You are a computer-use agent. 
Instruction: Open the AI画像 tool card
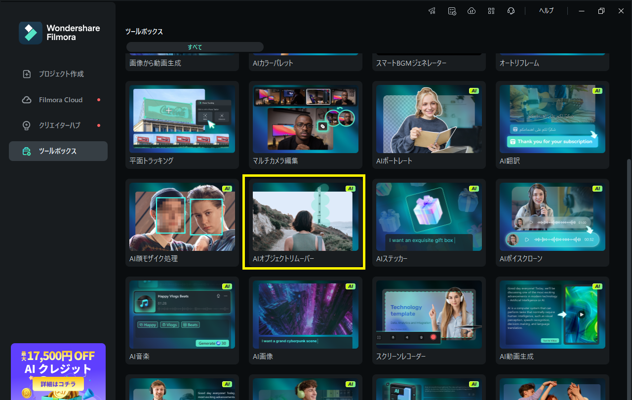tap(306, 320)
